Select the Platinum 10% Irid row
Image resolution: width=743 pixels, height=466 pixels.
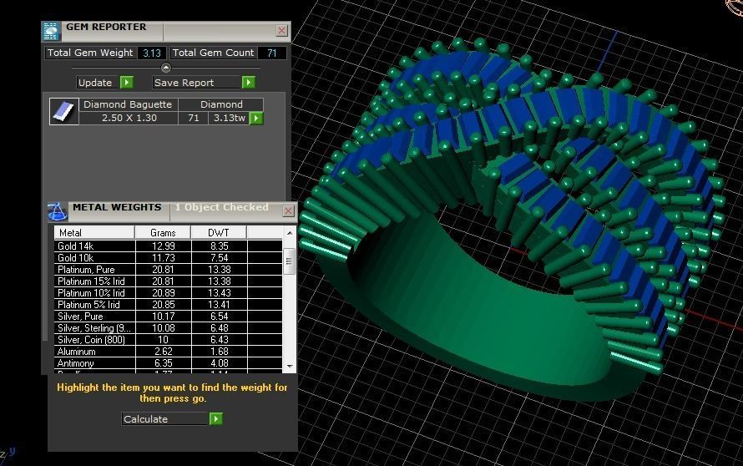(168, 293)
